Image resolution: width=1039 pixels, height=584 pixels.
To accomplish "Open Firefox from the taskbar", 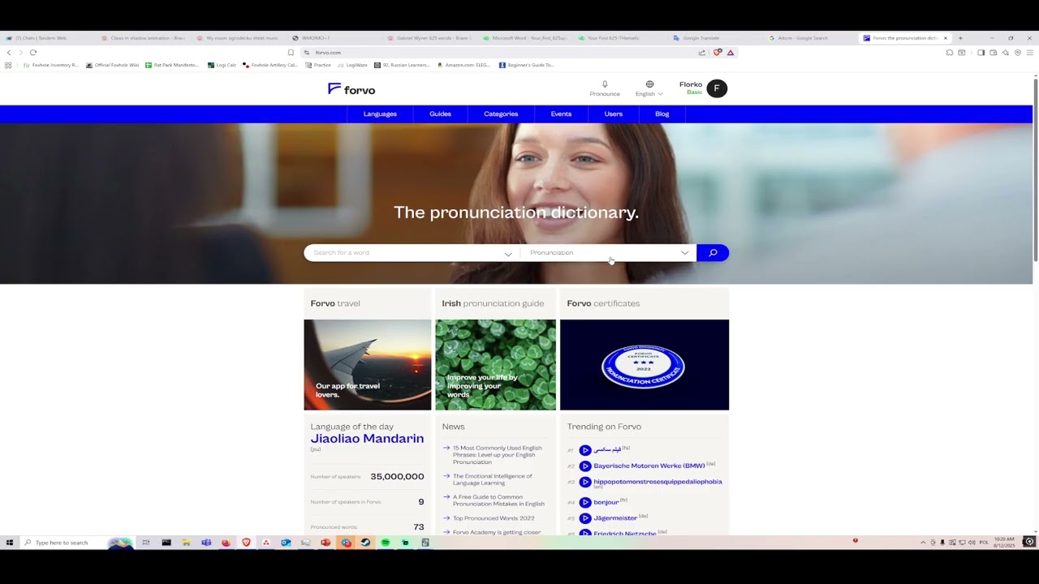I will click(x=226, y=543).
